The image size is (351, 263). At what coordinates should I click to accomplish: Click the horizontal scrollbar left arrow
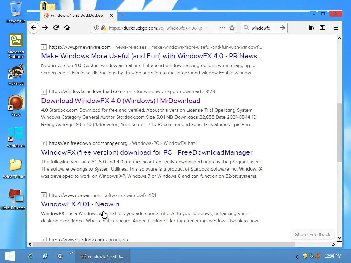tap(30, 244)
